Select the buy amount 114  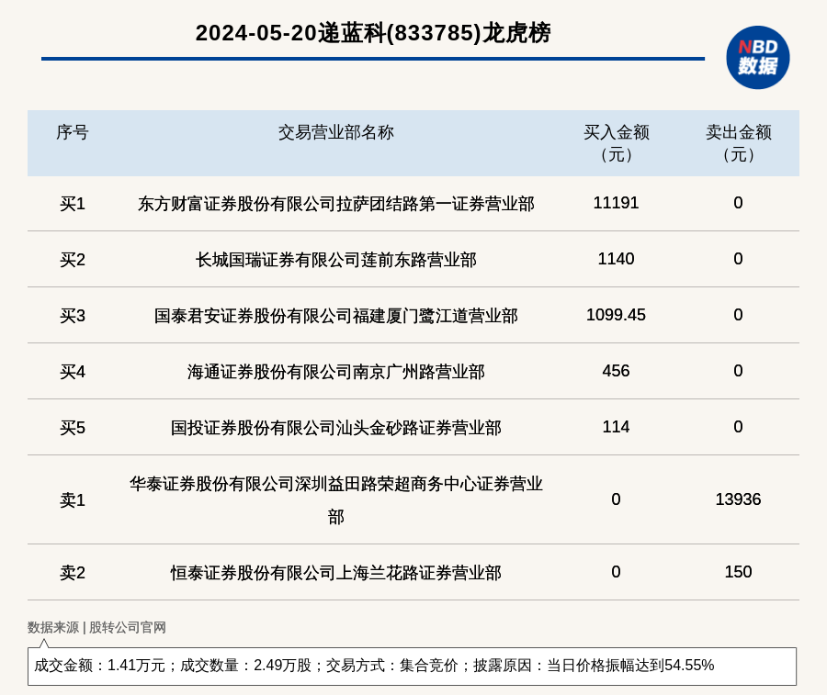tap(616, 427)
